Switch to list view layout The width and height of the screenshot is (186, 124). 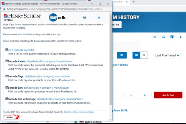click(x=136, y=55)
